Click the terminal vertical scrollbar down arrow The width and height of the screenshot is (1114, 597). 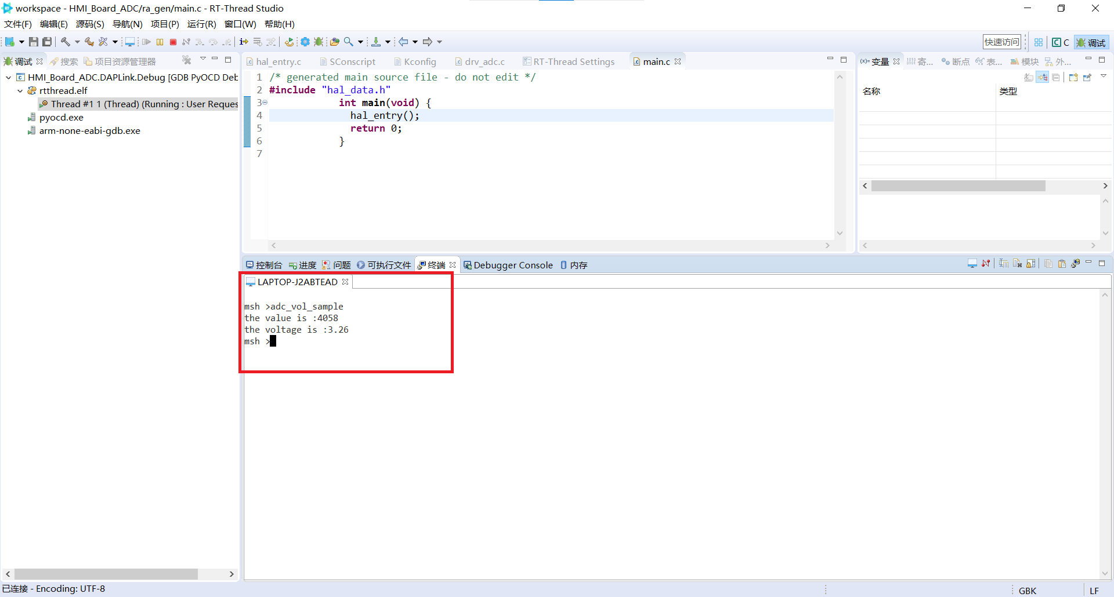1105,574
